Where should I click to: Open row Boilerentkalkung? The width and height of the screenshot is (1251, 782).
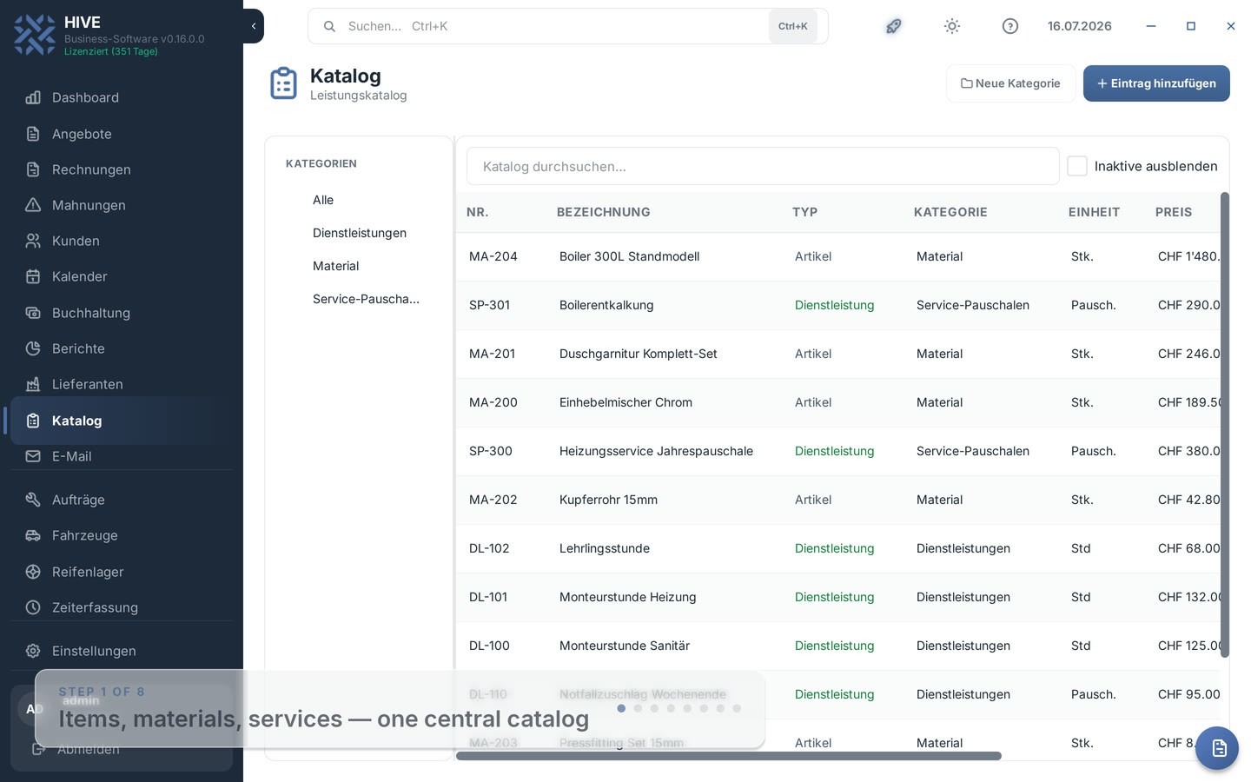[838, 305]
